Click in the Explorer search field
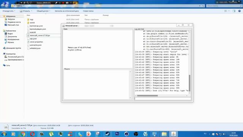The image size is (243, 137). pos(224,6)
